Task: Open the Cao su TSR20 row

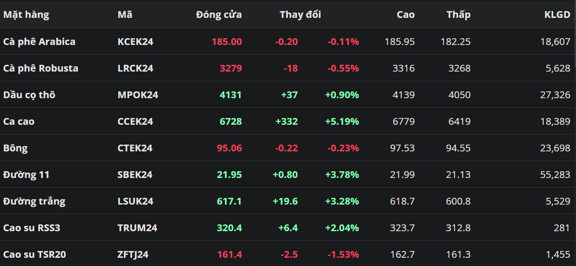Action: coord(34,254)
